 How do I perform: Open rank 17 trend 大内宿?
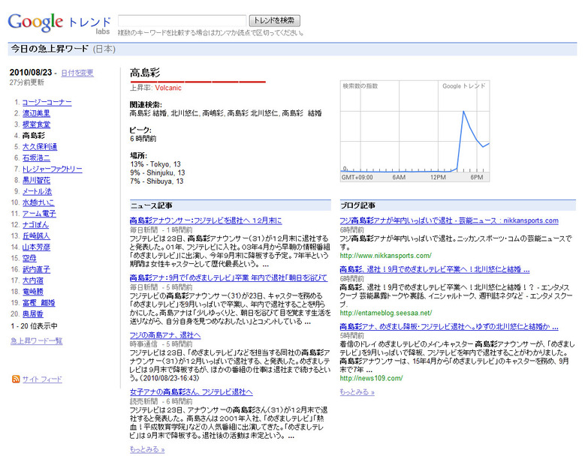[33, 280]
